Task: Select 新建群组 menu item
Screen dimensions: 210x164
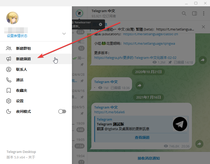Action: [x=36, y=48]
